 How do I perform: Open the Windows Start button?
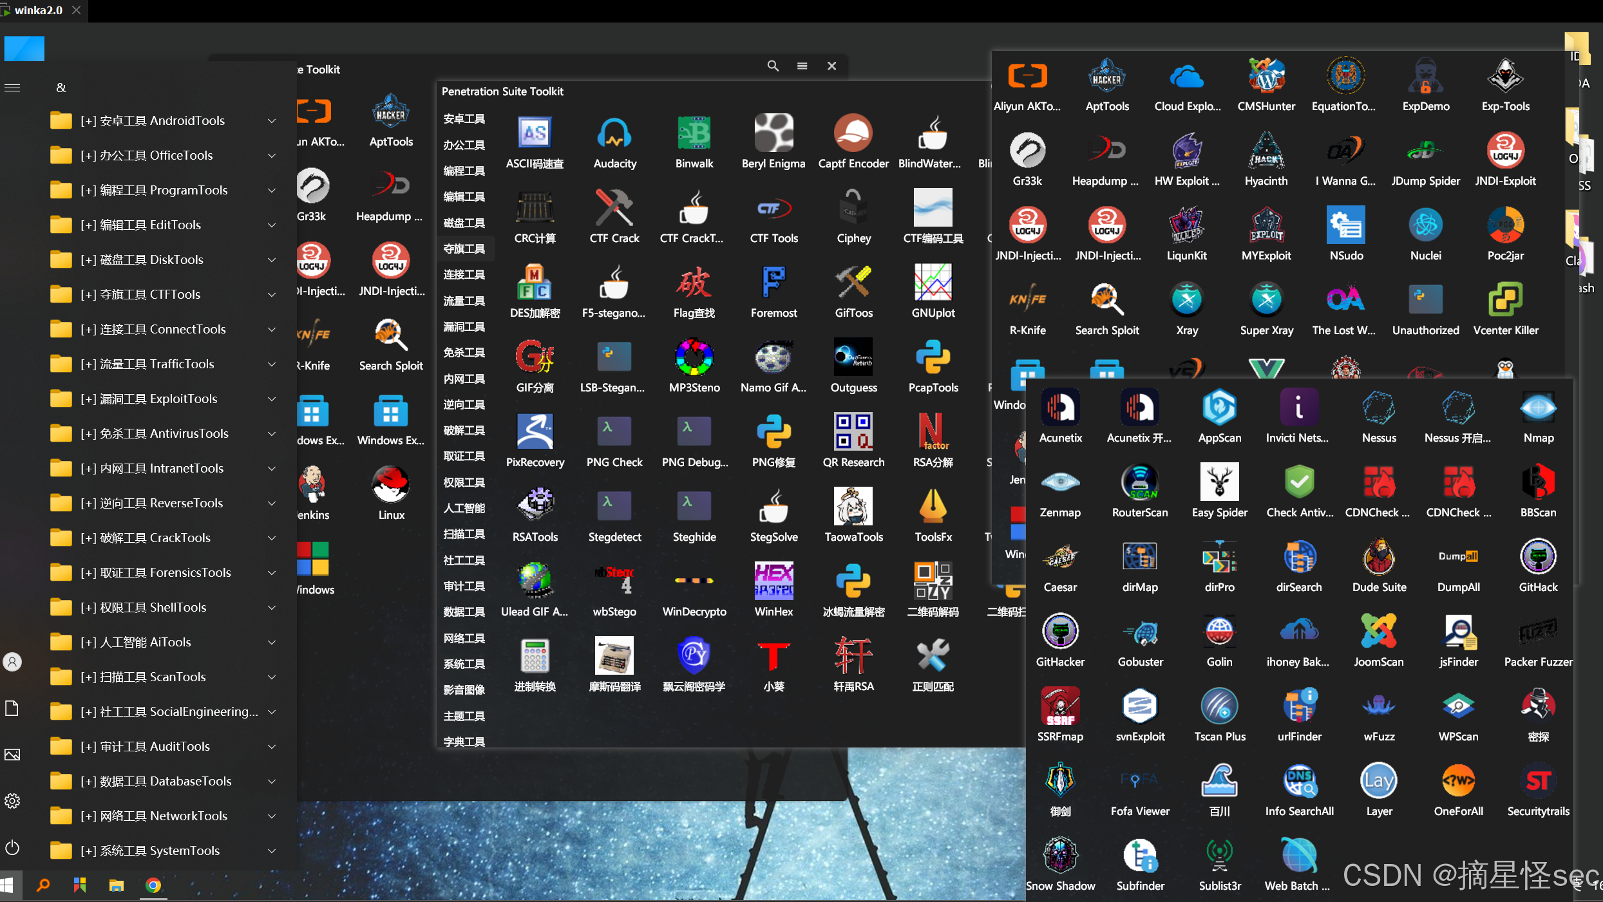pos(7,885)
